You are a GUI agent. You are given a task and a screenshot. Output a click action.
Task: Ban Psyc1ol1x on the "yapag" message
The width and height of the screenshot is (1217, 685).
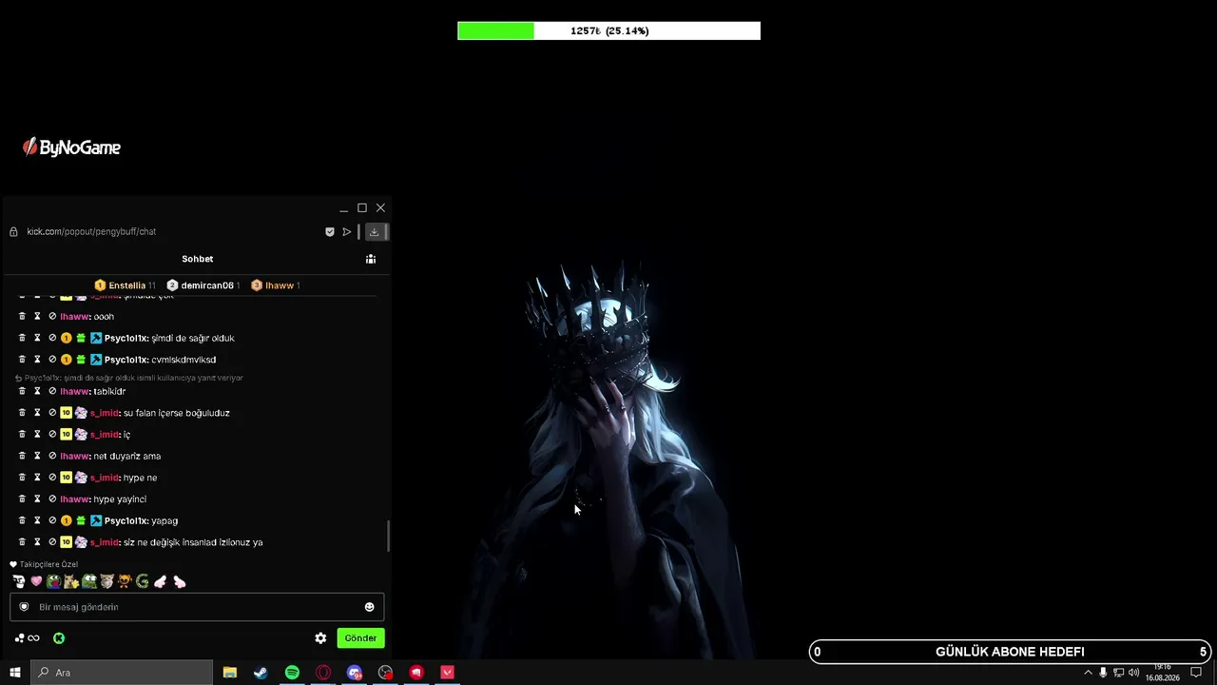52,520
